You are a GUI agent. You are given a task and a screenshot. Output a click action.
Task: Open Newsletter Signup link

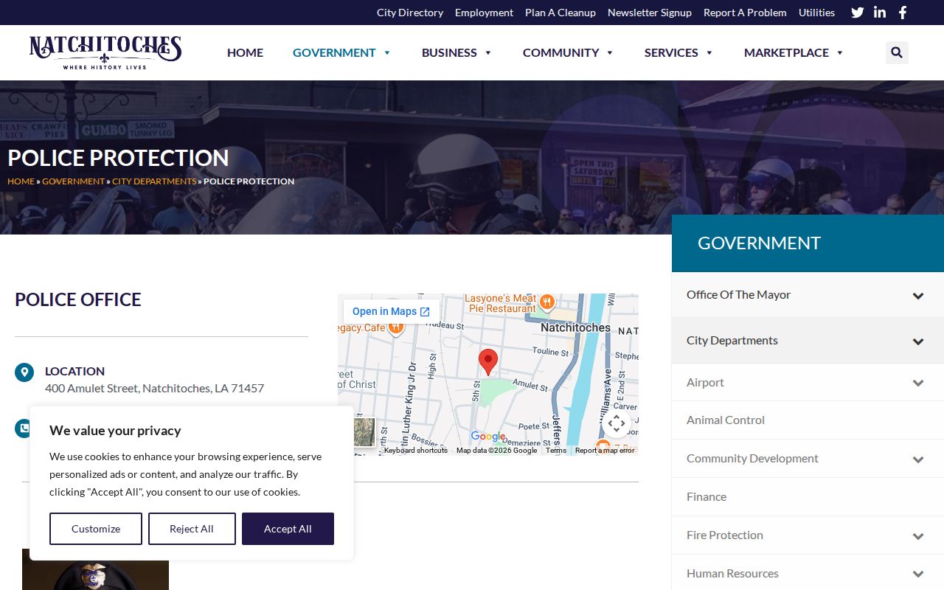coord(650,13)
